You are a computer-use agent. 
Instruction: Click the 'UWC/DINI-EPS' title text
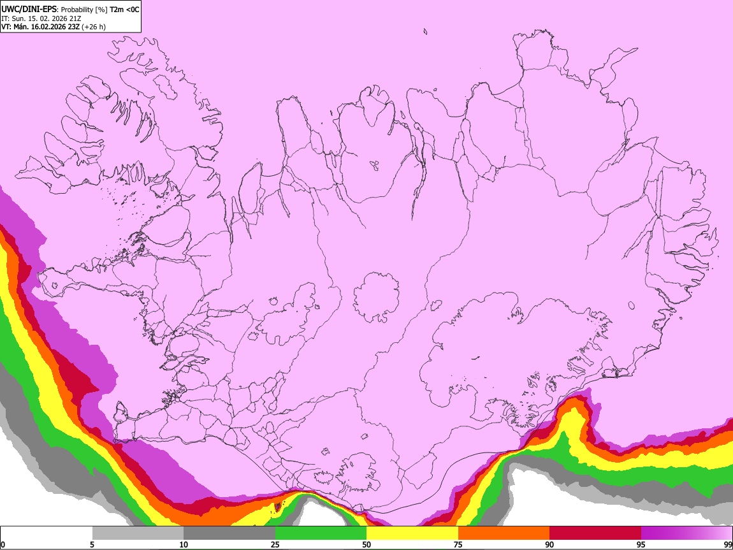click(29, 10)
